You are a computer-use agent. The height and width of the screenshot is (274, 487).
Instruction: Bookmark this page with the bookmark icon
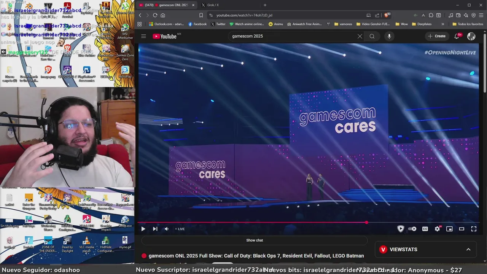(x=201, y=15)
